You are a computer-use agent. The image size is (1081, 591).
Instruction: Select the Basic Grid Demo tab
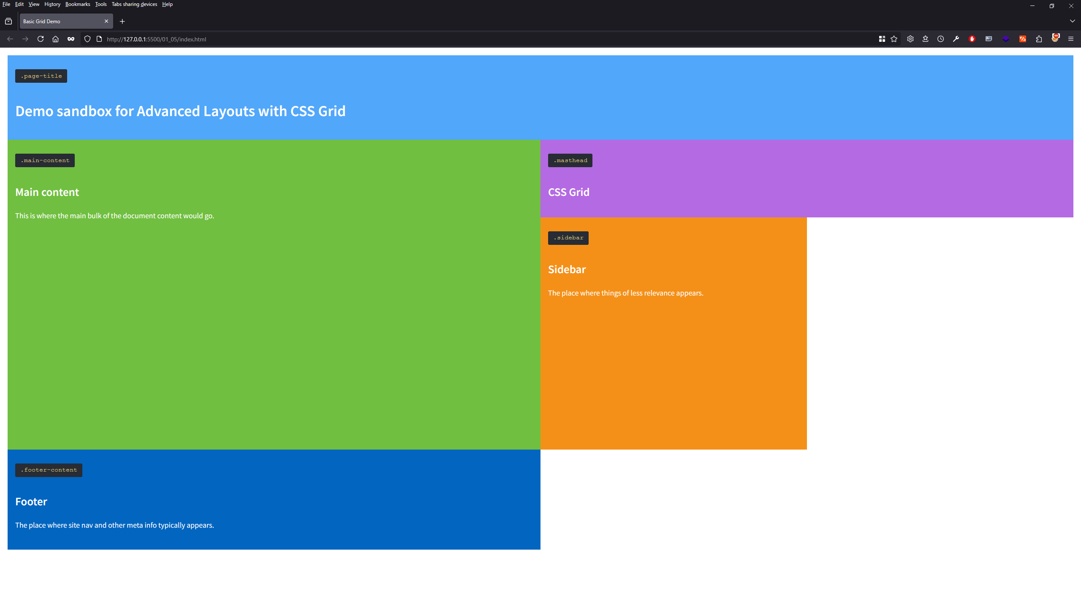(x=66, y=21)
